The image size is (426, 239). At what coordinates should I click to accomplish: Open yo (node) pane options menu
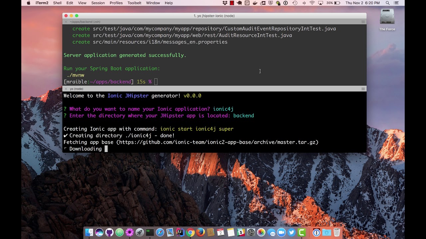tap(363, 89)
